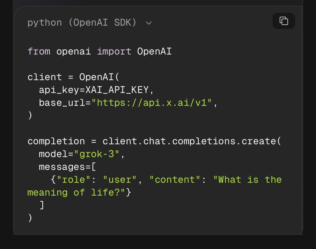The image size is (316, 249).
Task: Click the 'from' keyword in the import line
Action: (39, 51)
